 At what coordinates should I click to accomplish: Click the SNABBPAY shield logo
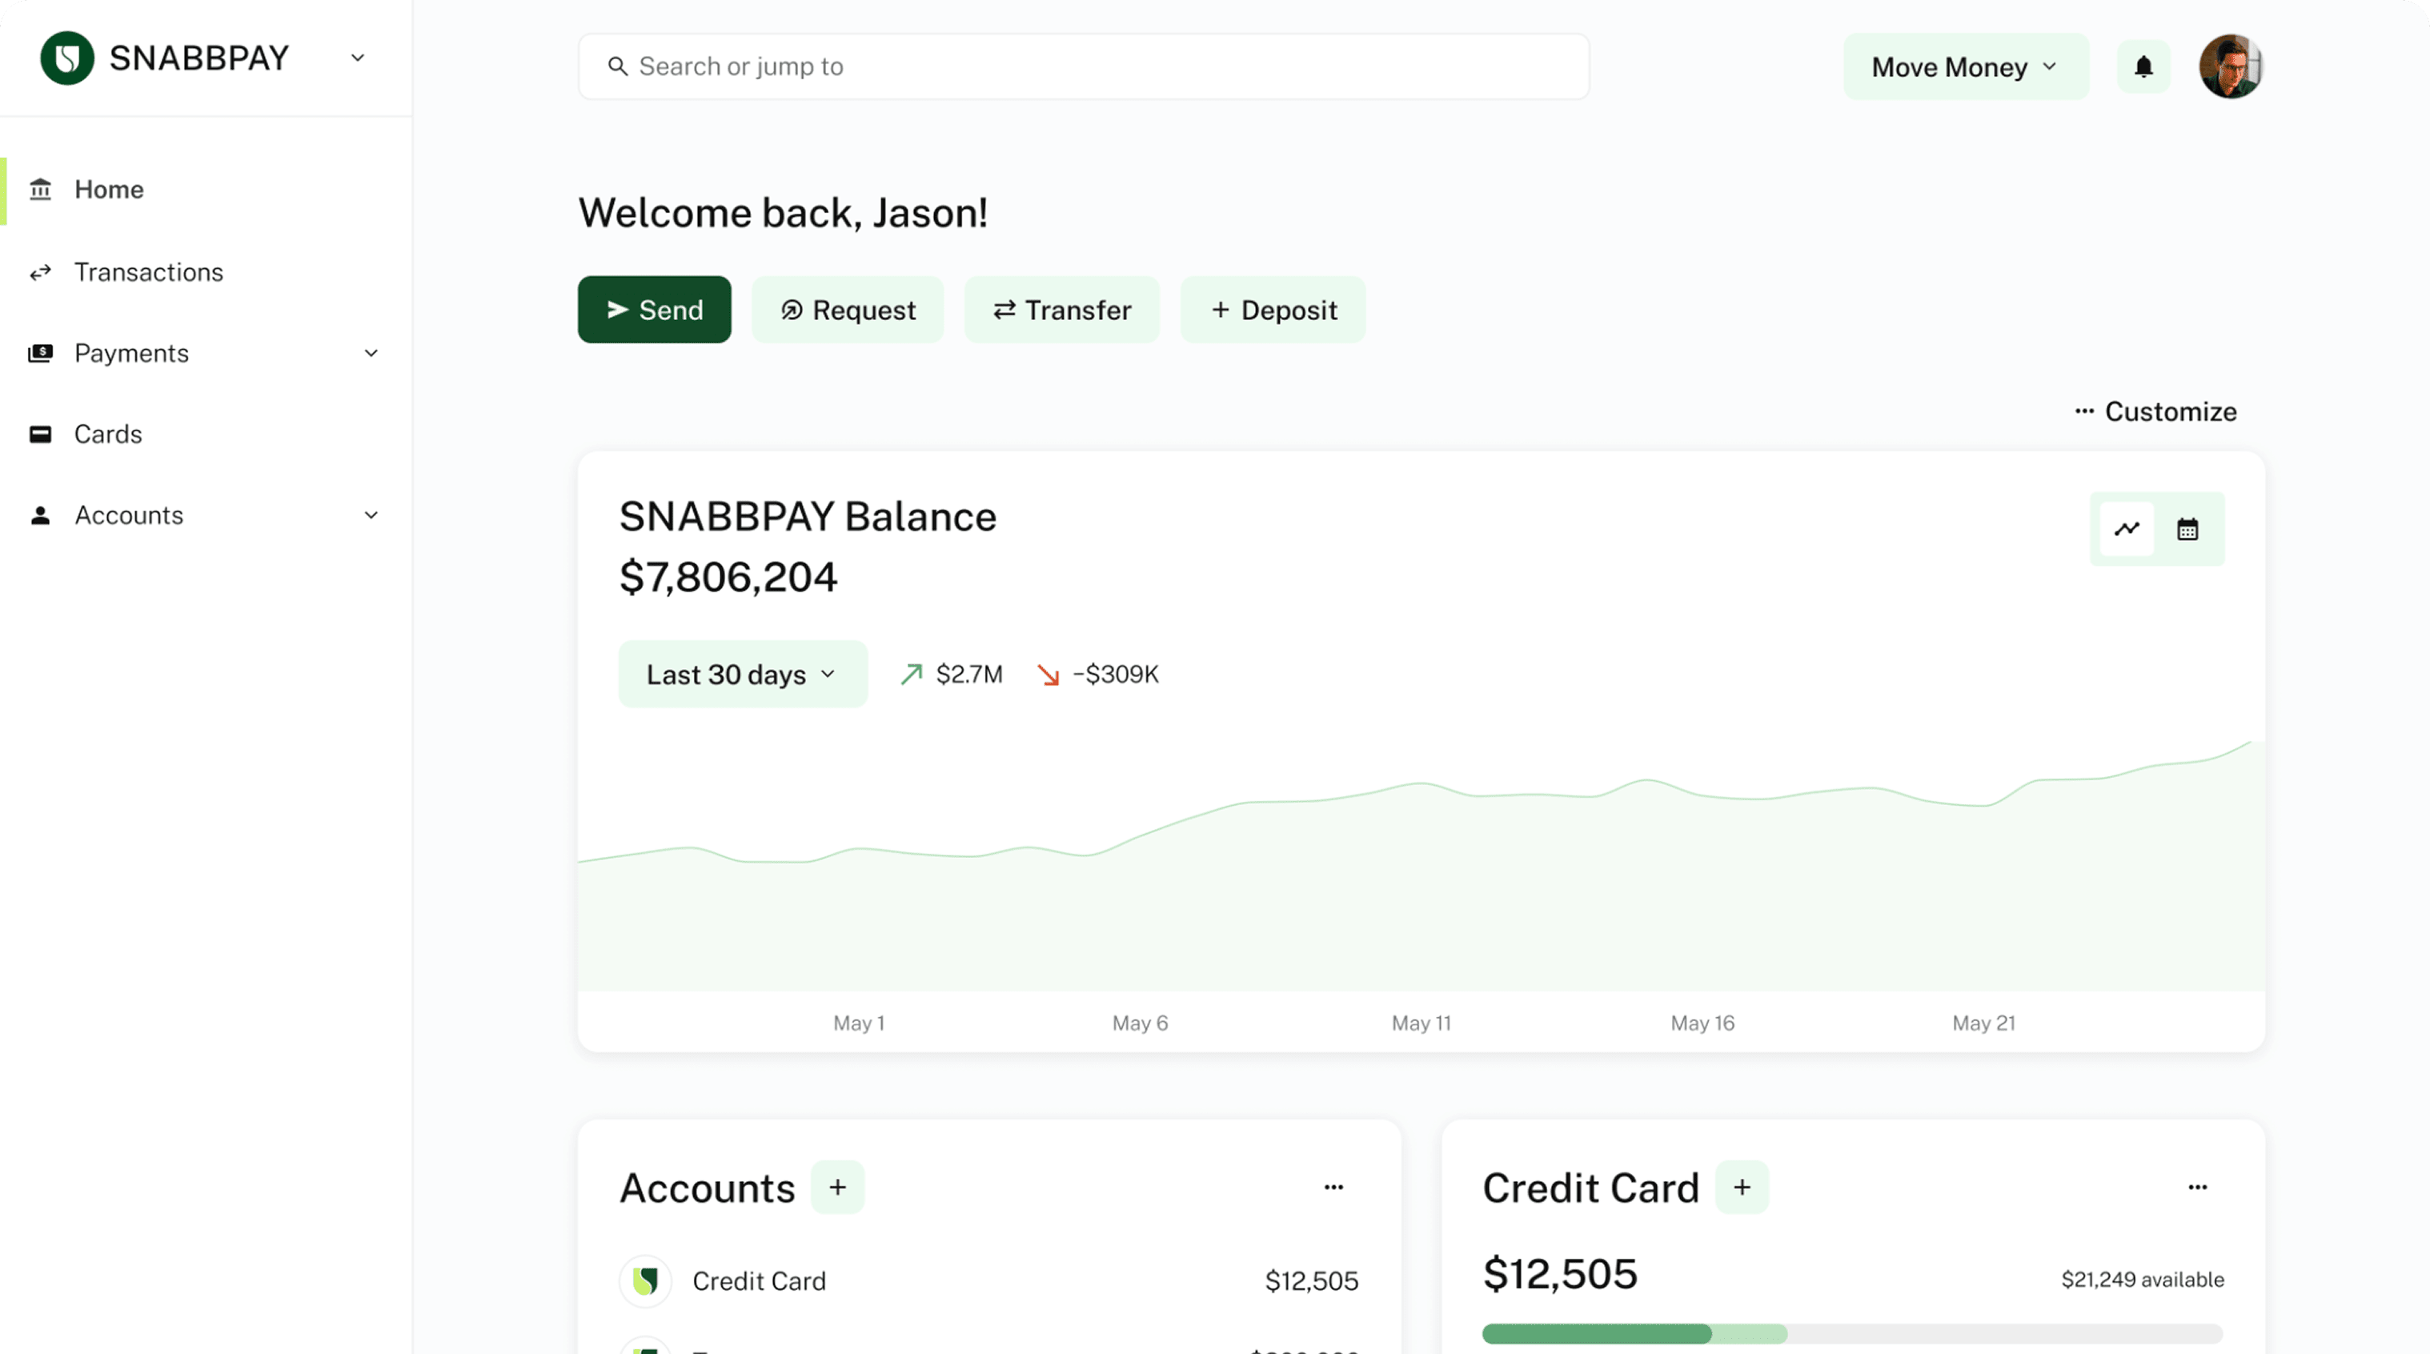pos(67,58)
